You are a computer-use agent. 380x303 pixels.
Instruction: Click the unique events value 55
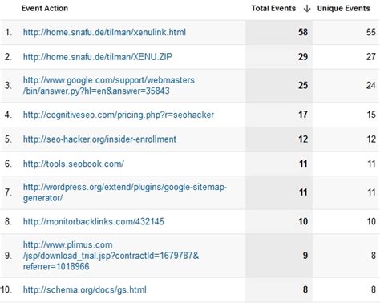coord(371,32)
